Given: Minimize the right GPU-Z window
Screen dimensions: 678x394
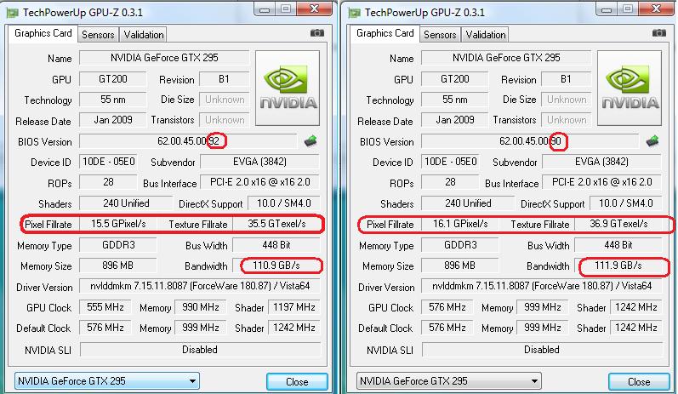Looking at the screenshot, I should [x=607, y=9].
